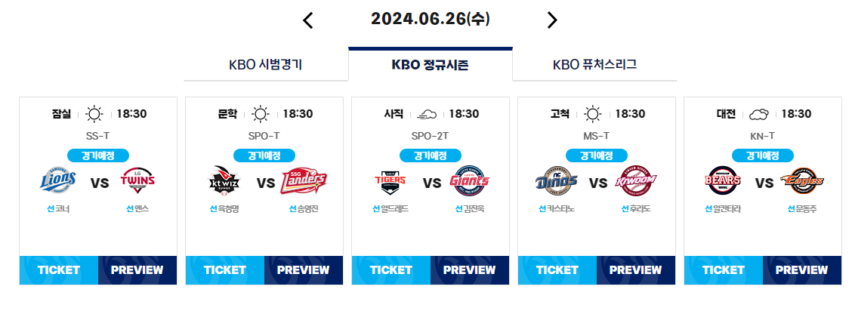Screen dimensions: 855x311
Task: Click the NC Dinos team logo
Action: pos(556,181)
